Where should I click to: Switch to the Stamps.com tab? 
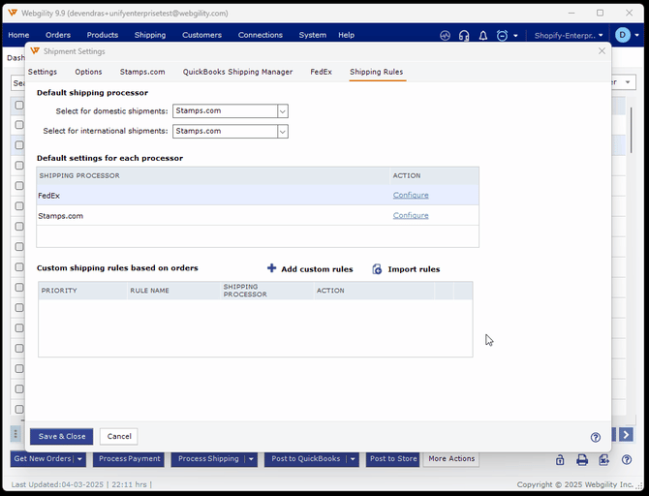(x=142, y=72)
